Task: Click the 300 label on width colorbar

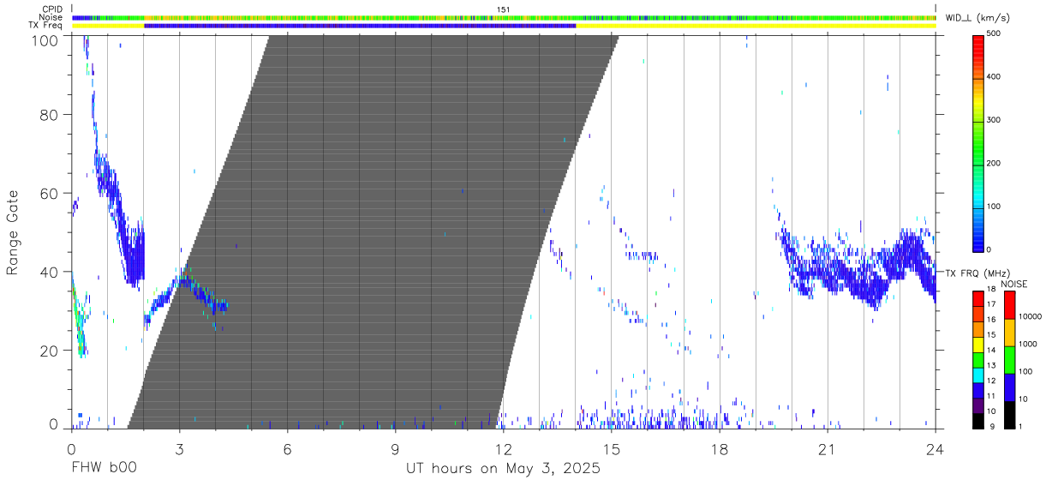Action: tap(991, 120)
